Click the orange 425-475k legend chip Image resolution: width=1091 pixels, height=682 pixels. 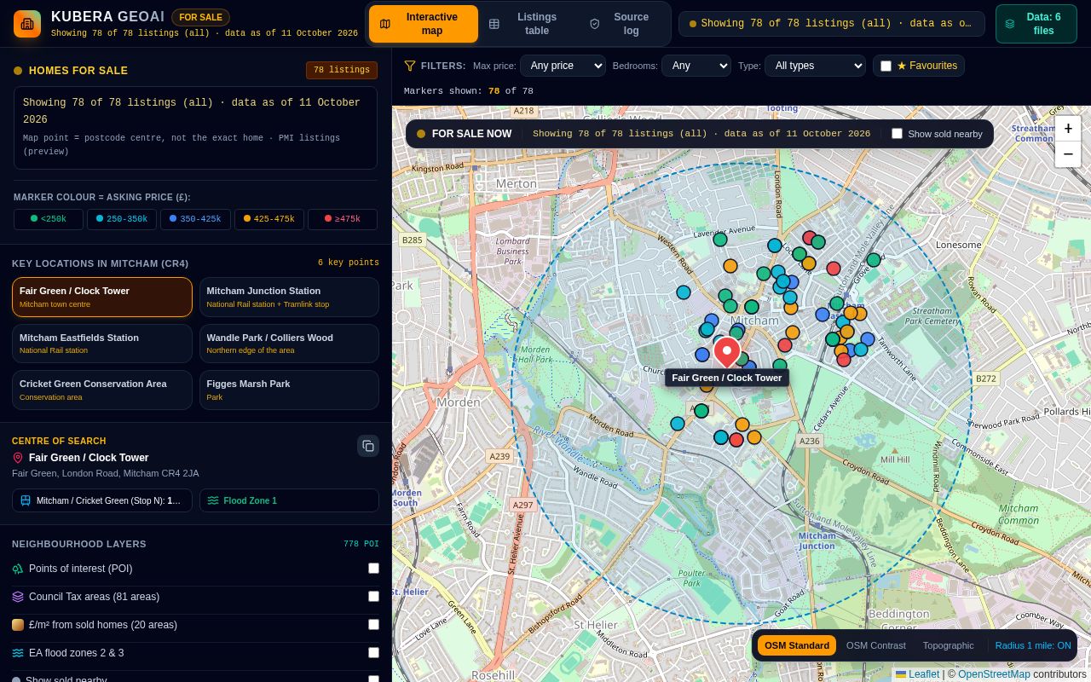point(269,219)
